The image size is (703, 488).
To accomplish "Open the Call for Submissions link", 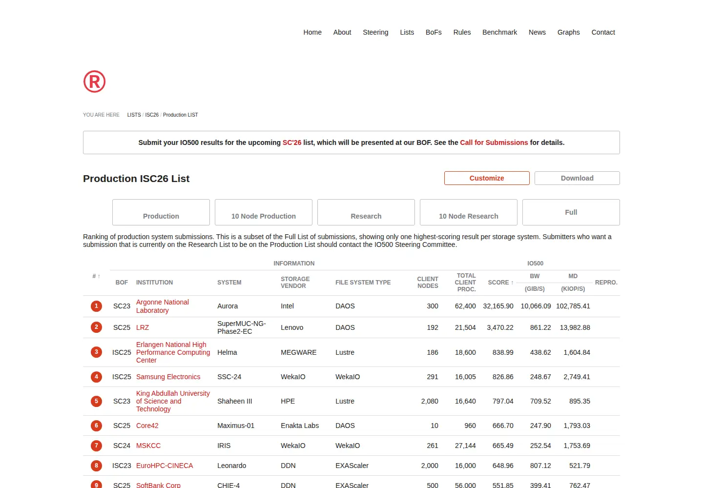I will [494, 142].
